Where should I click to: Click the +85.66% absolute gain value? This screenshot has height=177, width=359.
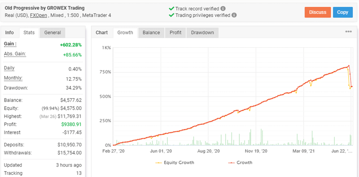(x=72, y=55)
